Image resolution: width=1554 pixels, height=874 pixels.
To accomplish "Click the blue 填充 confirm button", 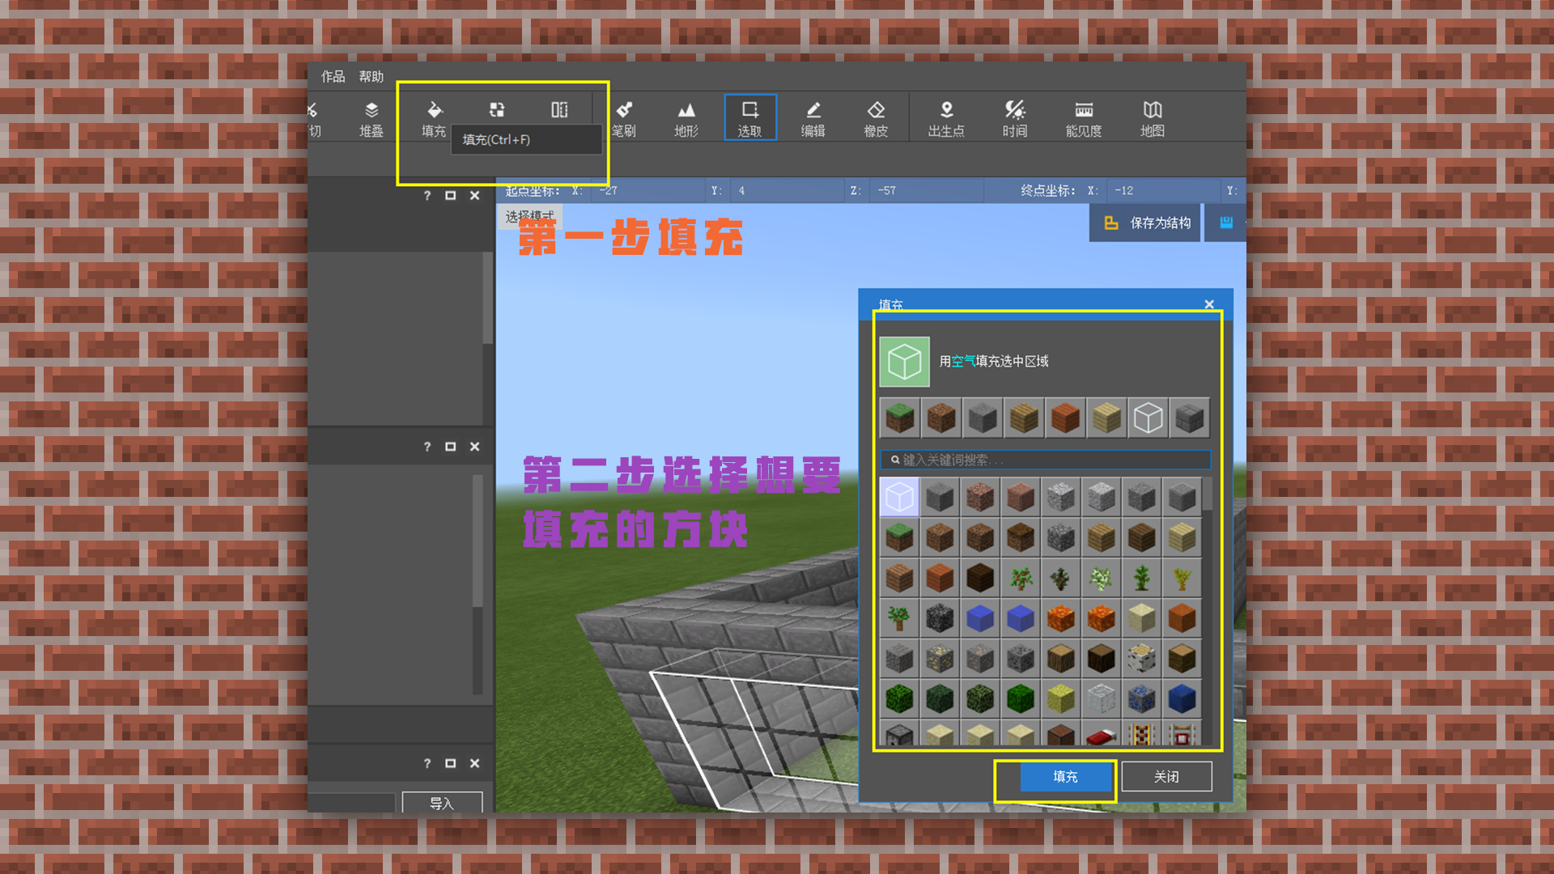I will point(1065,777).
